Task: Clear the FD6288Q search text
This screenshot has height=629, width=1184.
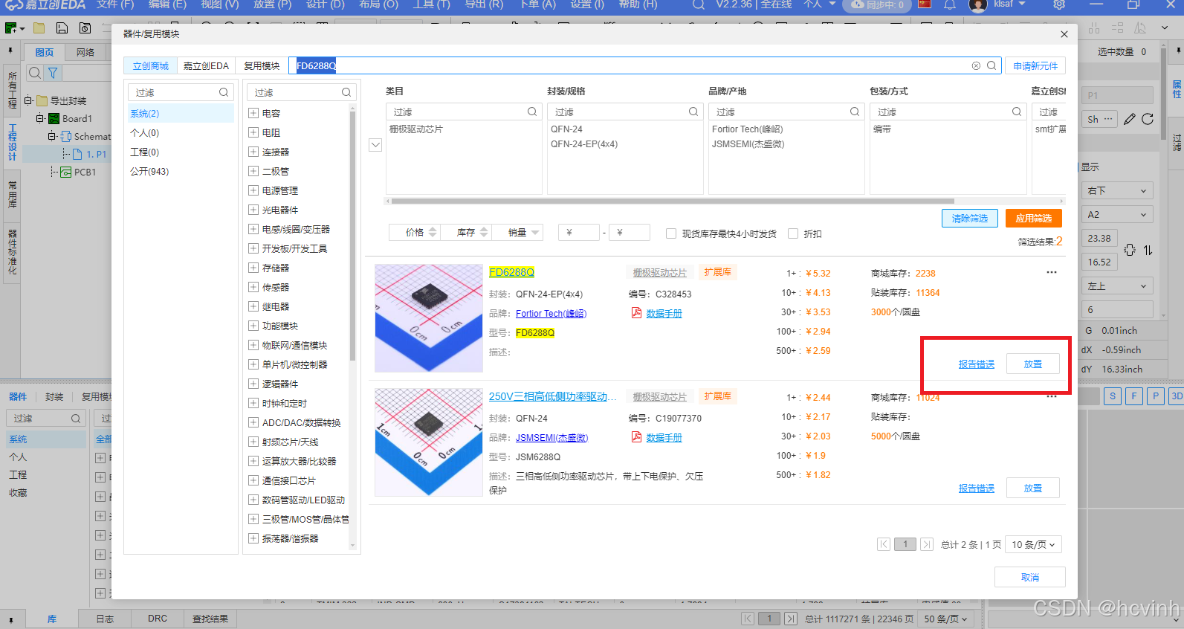Action: (976, 65)
